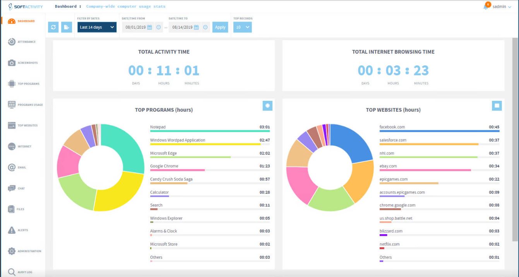Image resolution: width=519 pixels, height=277 pixels.
Task: Click the Top Programs chip icon in sidebar
Action: click(x=12, y=83)
